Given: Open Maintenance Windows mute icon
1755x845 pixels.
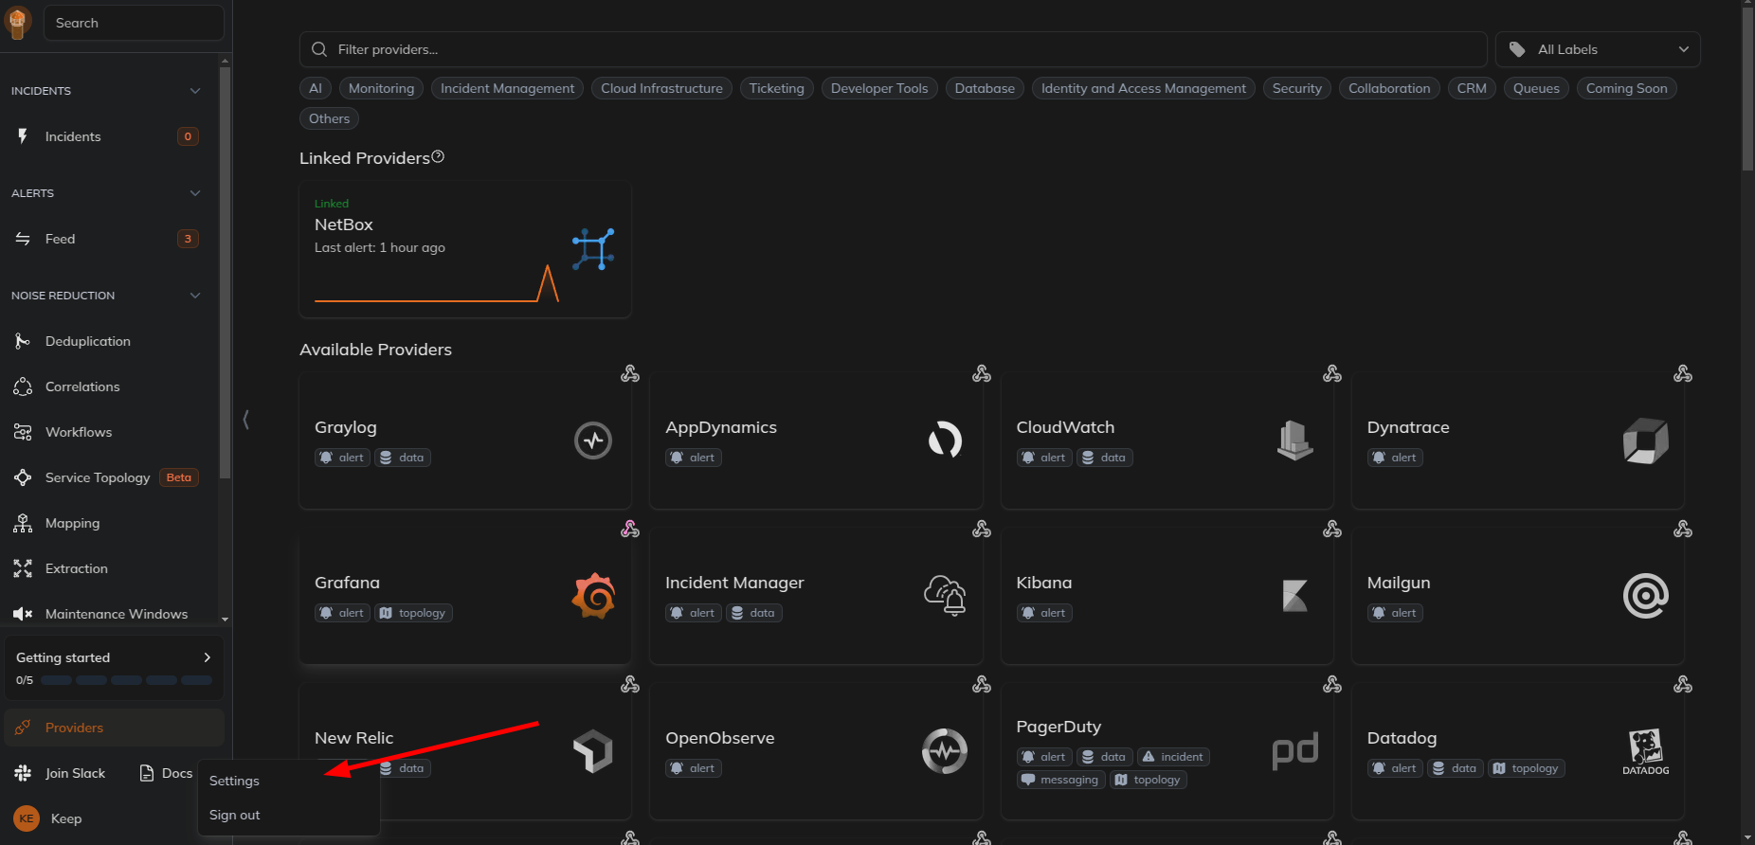Looking at the screenshot, I should click(23, 614).
